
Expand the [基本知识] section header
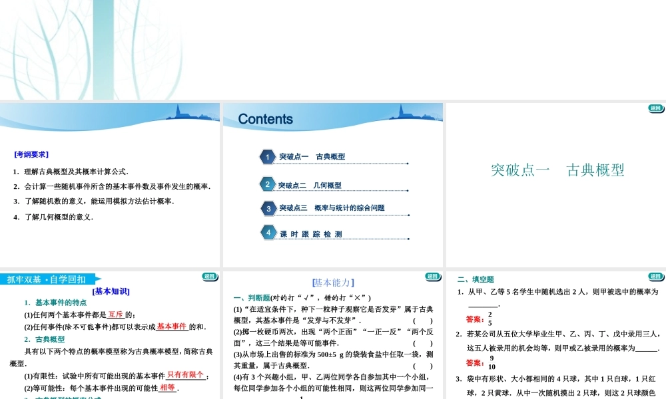(x=111, y=291)
